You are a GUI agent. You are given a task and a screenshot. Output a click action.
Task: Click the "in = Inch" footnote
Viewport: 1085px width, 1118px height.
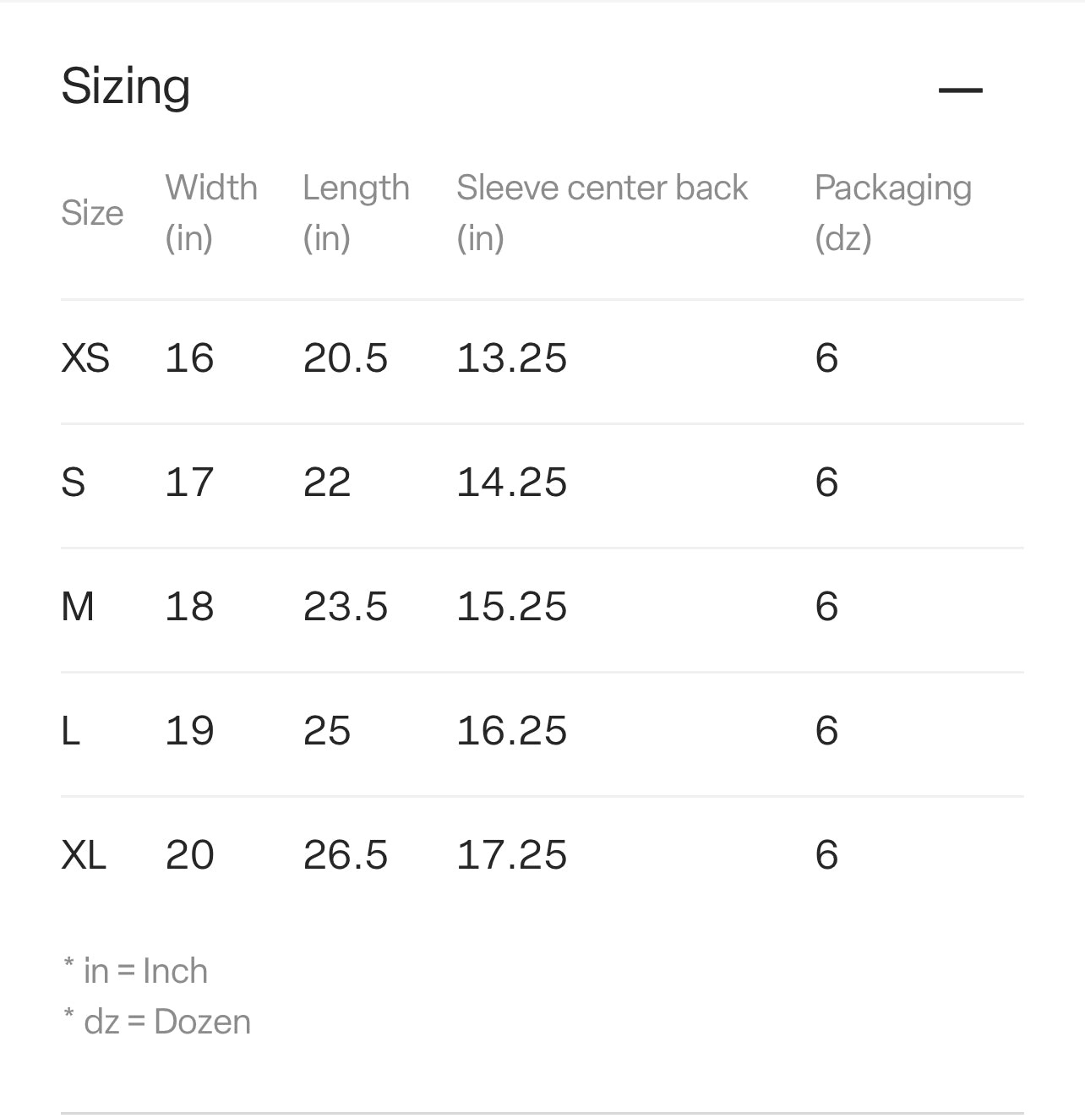[144, 971]
